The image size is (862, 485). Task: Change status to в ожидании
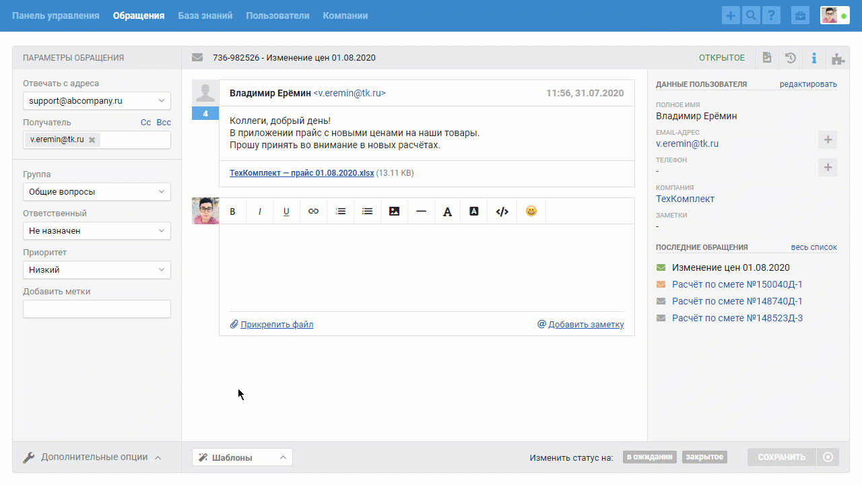(x=649, y=457)
